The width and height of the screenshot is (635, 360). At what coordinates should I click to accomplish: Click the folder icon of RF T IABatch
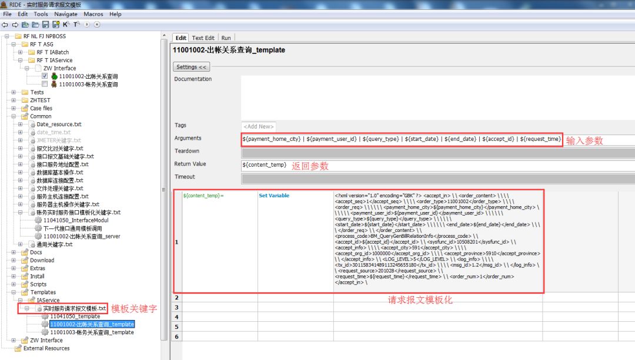(x=32, y=52)
